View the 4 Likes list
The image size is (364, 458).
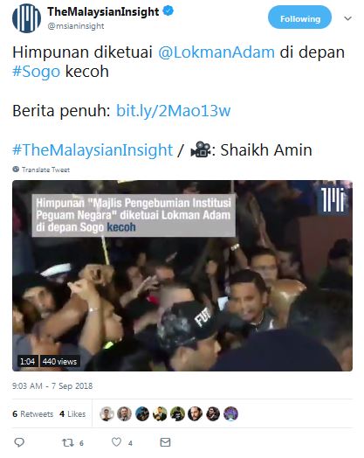tap(72, 414)
